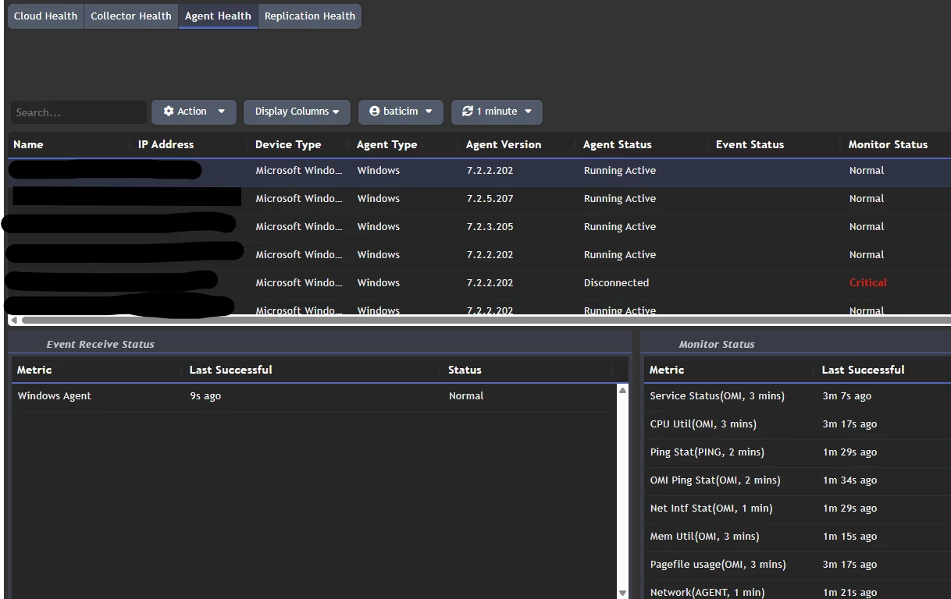The image size is (951, 599).
Task: Select the Windows Agent metric row
Action: pyautogui.click(x=314, y=396)
